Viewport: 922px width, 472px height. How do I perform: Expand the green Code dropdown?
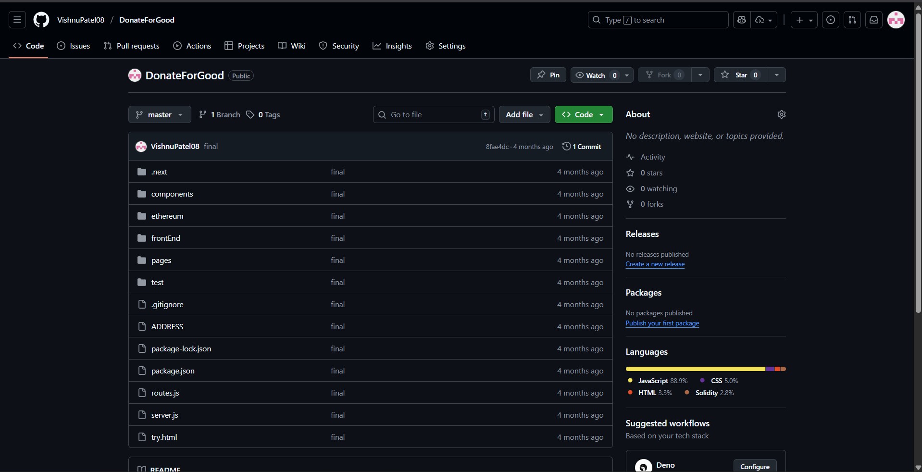[x=584, y=114]
